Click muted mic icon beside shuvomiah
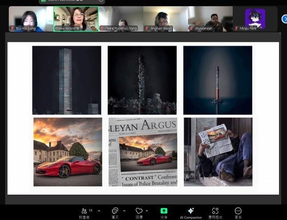The width and height of the screenshot is (287, 220). (x=191, y=28)
